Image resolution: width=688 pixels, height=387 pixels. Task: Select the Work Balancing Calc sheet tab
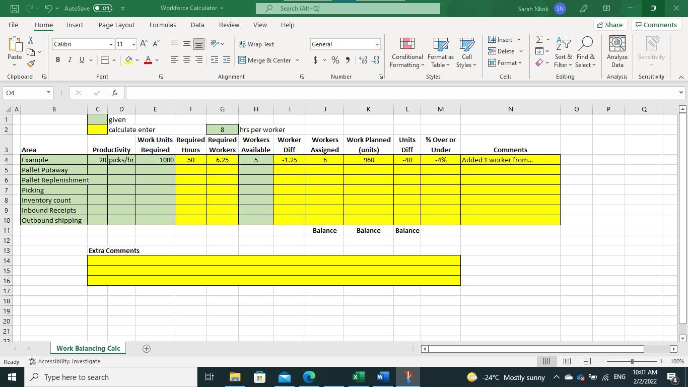(x=88, y=348)
